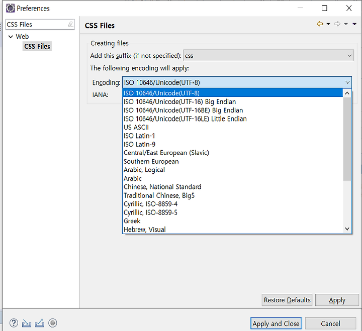Select US ASCII encoding

coord(232,127)
